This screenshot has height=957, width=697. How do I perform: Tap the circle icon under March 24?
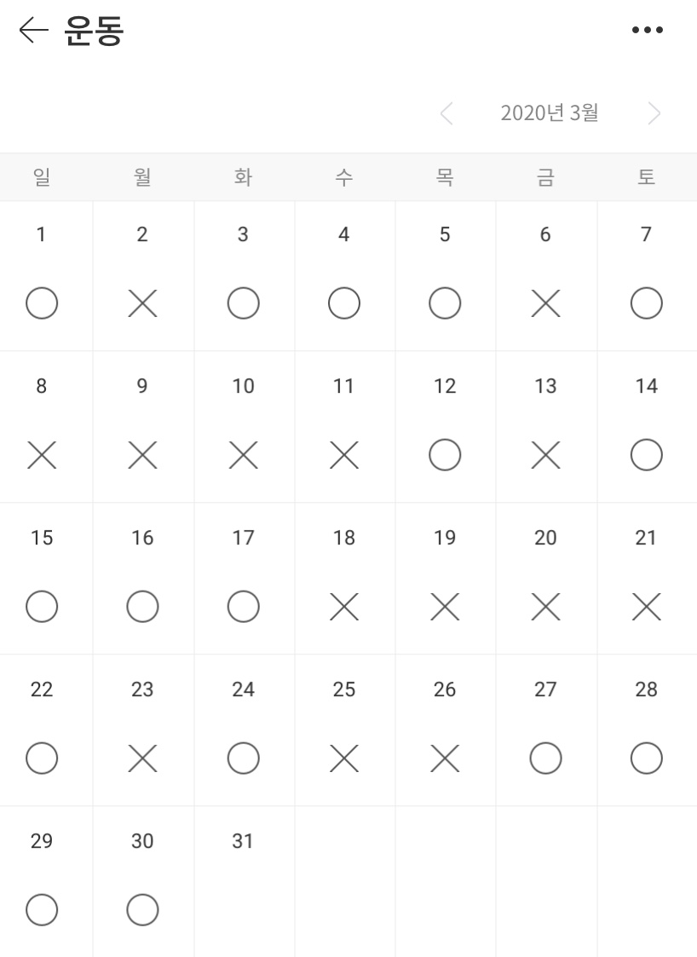tap(243, 758)
